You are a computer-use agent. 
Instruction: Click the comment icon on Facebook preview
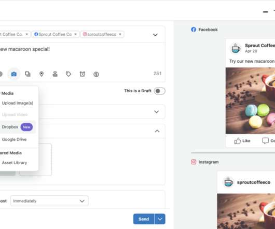(265, 140)
